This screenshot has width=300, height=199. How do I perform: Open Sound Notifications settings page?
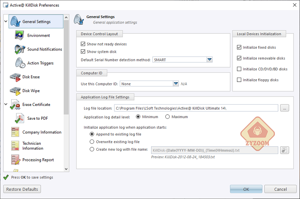pos(45,49)
